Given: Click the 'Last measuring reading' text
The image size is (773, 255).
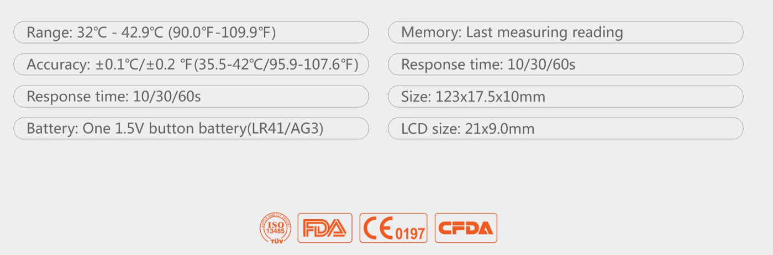Looking at the screenshot, I should coord(544,33).
